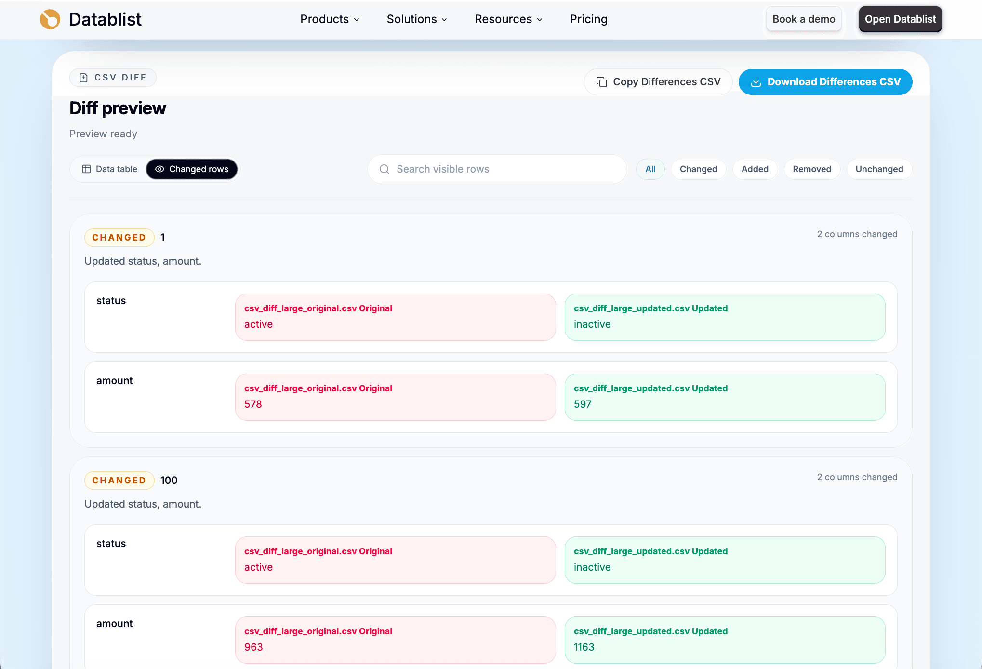Click the CHANGED badge for row 1

click(119, 238)
